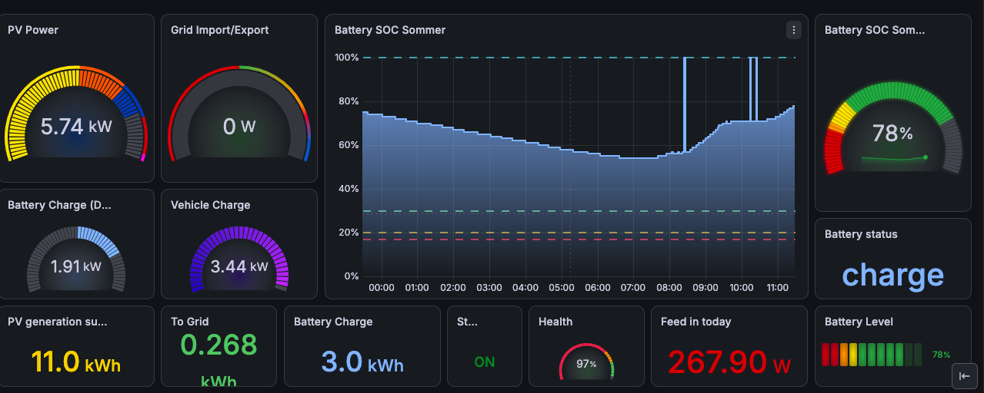Open the Grid Import/Export panel title

(x=220, y=30)
